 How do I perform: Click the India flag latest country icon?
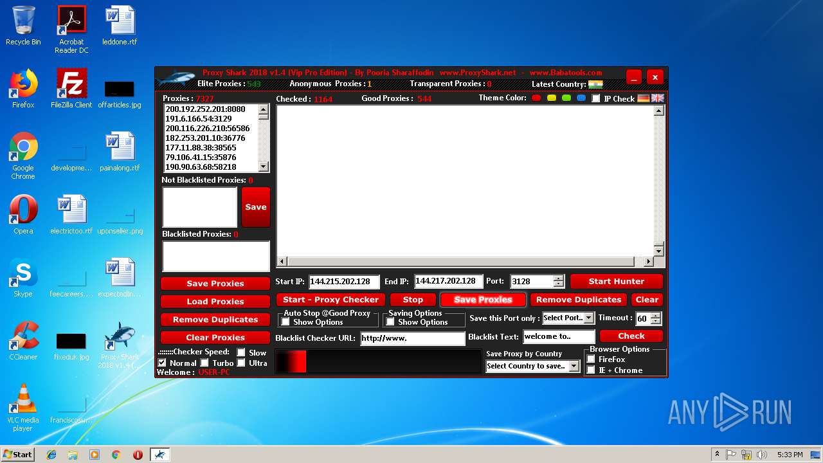click(595, 84)
